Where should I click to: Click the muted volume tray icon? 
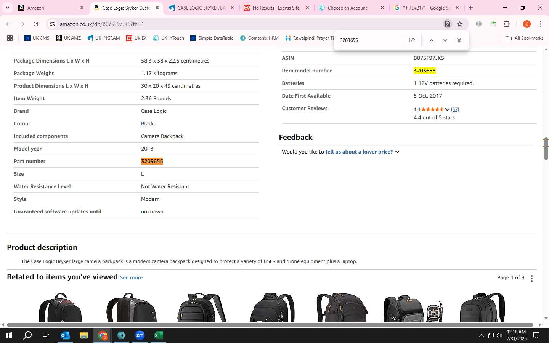[x=499, y=335]
